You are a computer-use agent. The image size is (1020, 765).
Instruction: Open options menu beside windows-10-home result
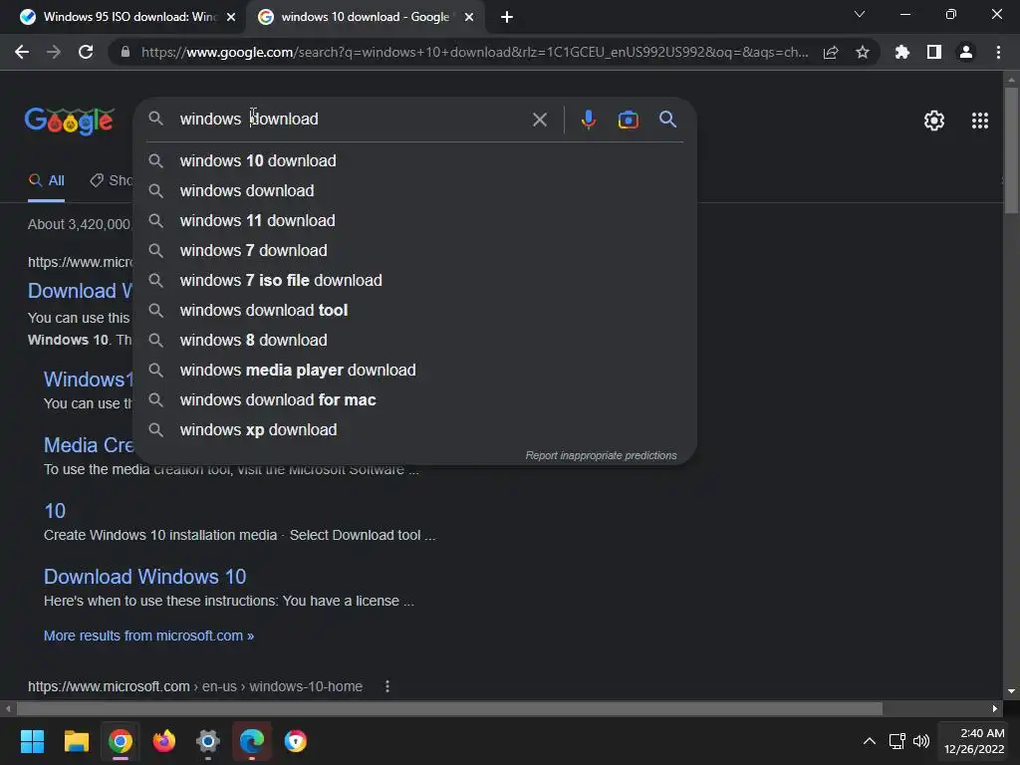[x=387, y=686]
